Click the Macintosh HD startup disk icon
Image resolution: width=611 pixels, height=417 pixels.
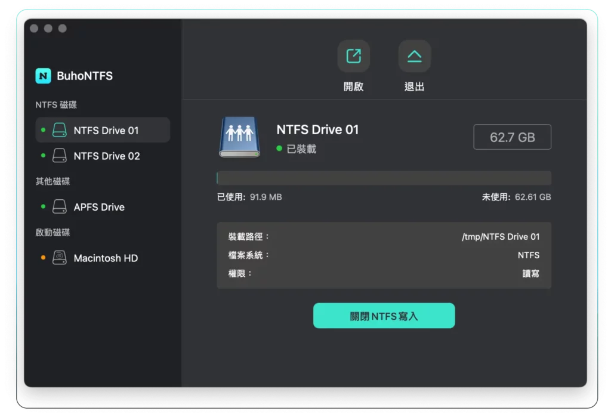point(59,258)
